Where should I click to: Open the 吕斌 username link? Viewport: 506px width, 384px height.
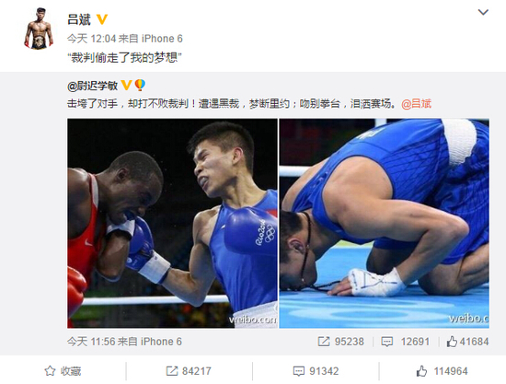79,19
